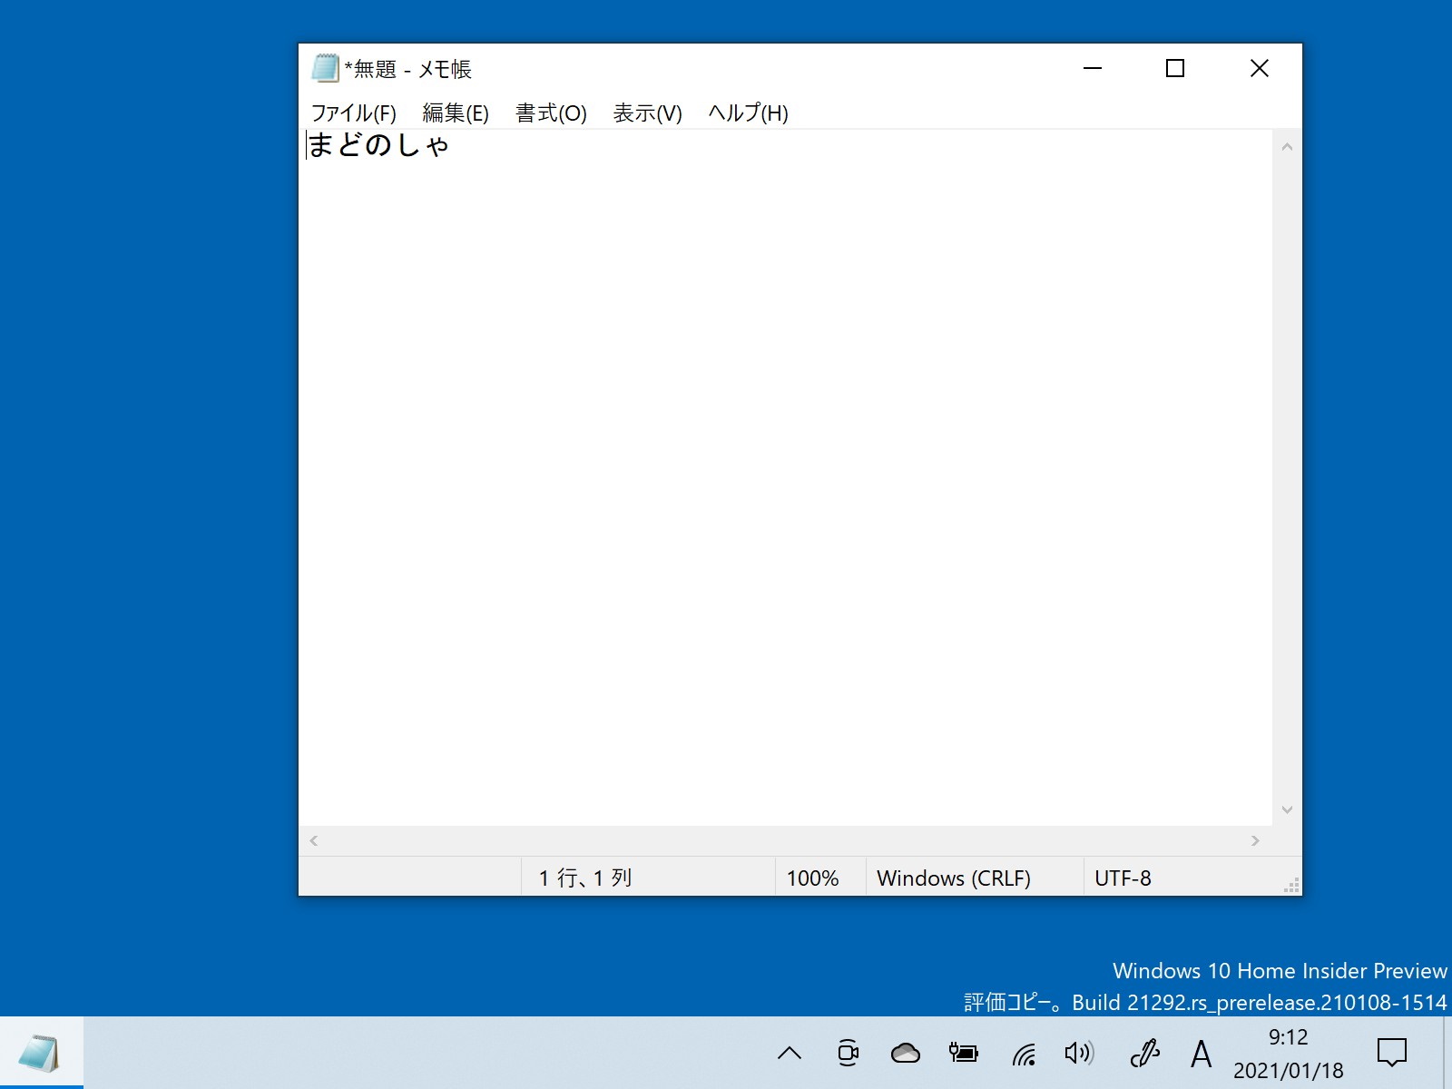Open the 書式(O) menu
The width and height of the screenshot is (1452, 1089).
pyautogui.click(x=551, y=113)
